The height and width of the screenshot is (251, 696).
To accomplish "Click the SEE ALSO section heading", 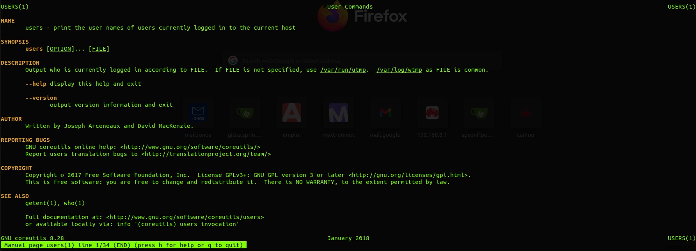I will pyautogui.click(x=15, y=196).
